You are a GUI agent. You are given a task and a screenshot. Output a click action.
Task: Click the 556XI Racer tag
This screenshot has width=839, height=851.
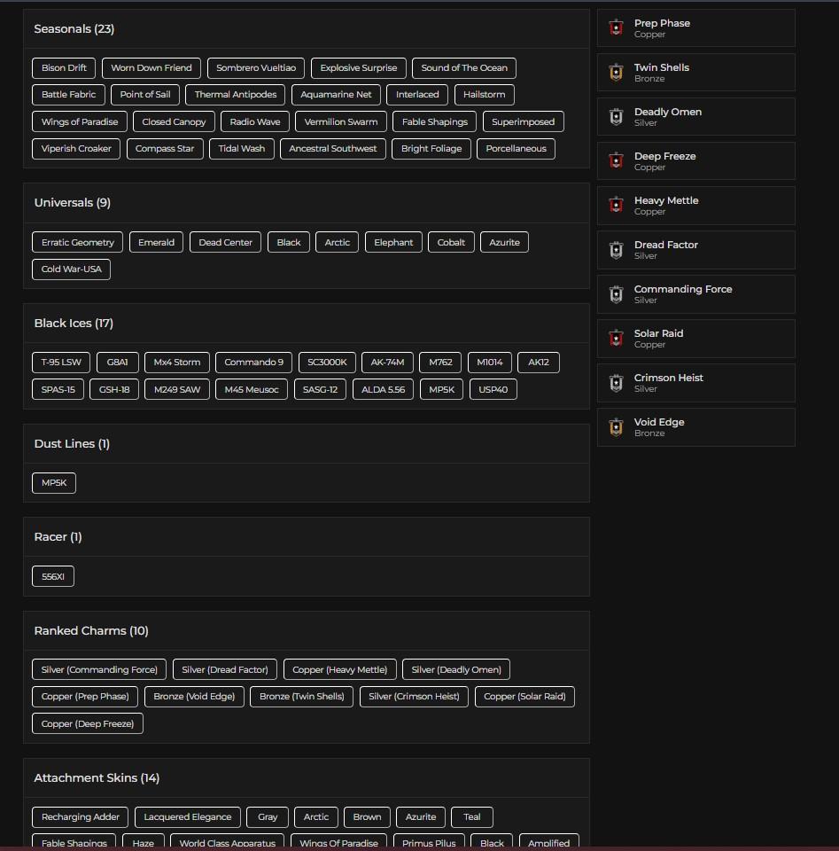(53, 577)
